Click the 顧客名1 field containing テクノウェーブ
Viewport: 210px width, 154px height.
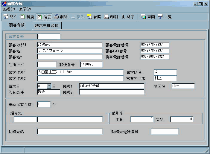pyautogui.click(x=70, y=51)
